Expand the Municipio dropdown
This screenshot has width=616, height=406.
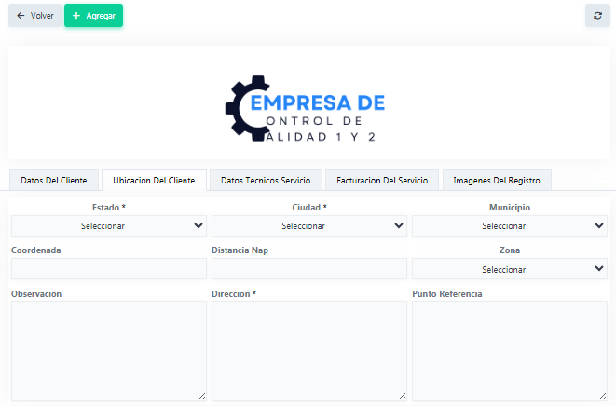[510, 225]
